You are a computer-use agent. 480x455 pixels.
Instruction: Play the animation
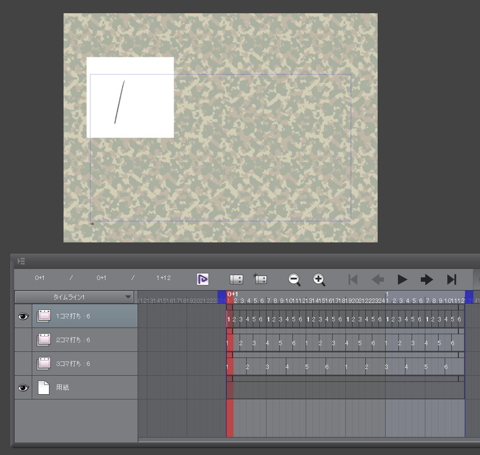[x=402, y=279]
